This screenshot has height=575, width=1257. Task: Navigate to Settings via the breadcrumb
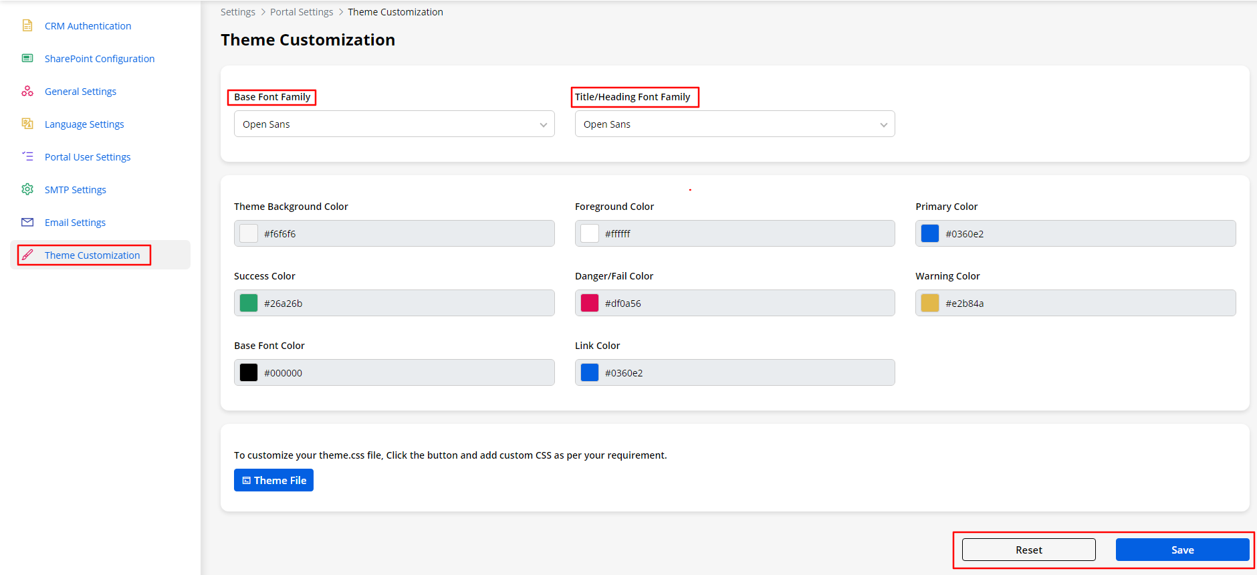(237, 12)
